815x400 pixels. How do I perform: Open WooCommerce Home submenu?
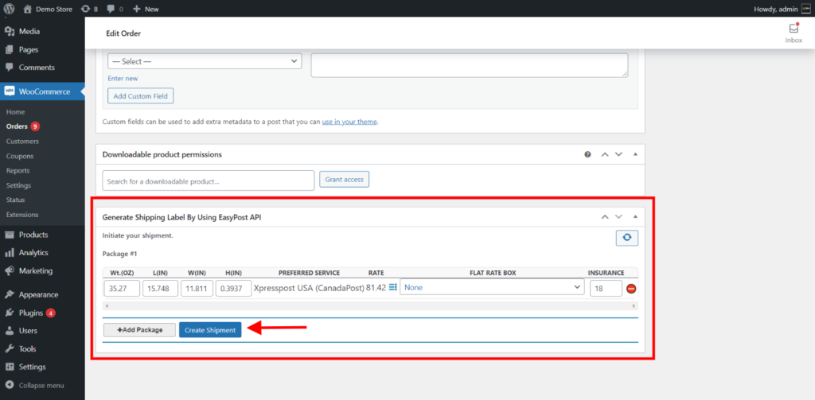(x=16, y=111)
